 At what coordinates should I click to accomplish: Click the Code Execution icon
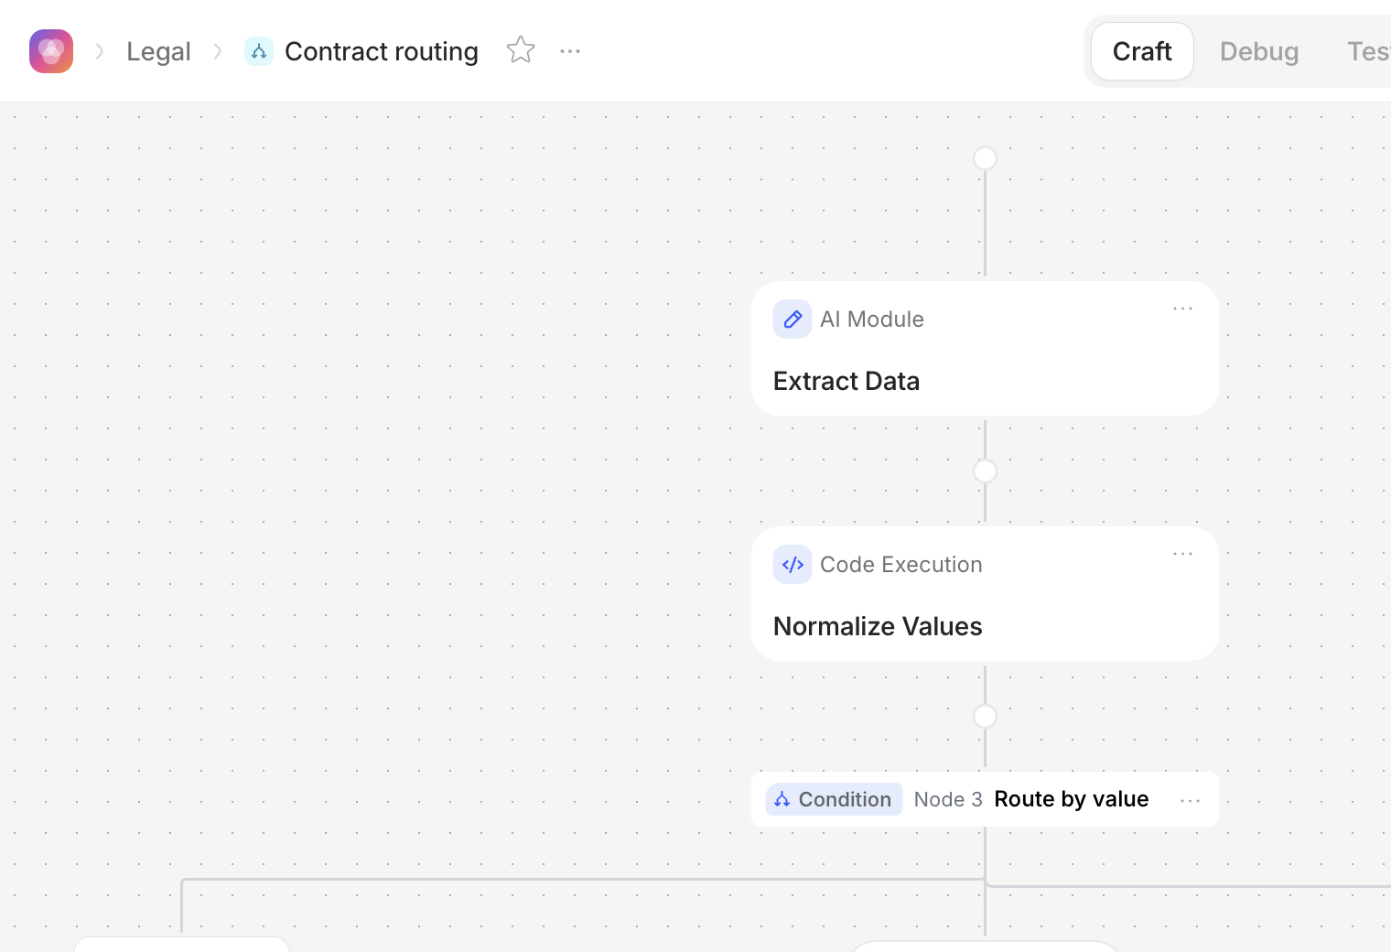coord(793,565)
